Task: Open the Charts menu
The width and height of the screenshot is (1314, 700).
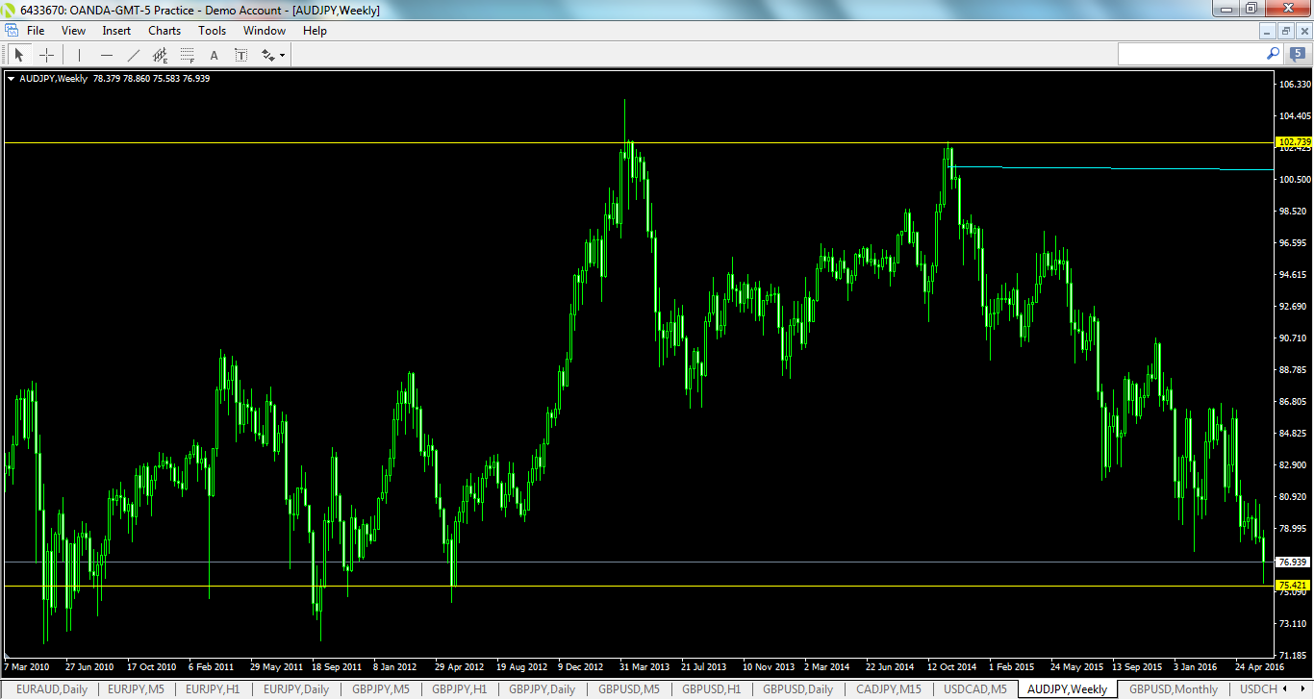Action: (x=164, y=30)
